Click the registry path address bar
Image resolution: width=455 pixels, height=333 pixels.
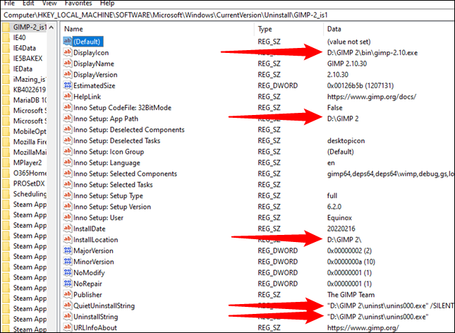(227, 15)
